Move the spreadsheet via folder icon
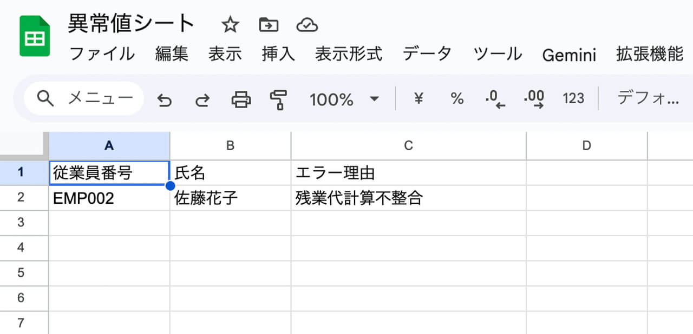 pyautogui.click(x=267, y=24)
